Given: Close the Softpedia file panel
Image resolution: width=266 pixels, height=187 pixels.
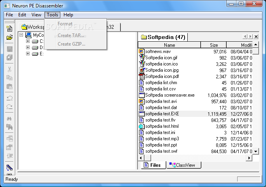Looking at the screenshot, I should coord(256,37).
